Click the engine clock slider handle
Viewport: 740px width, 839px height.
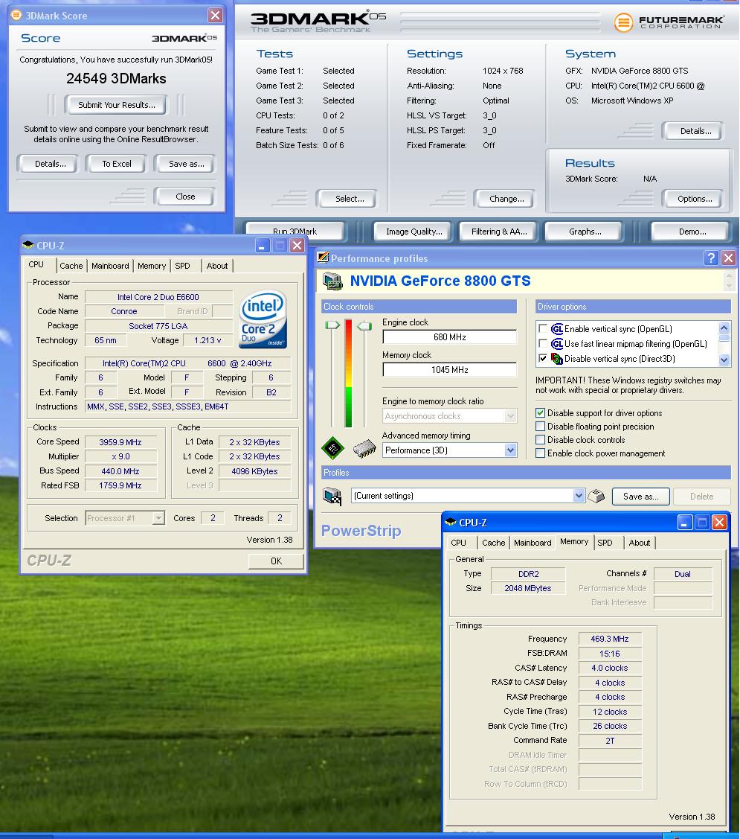[332, 325]
